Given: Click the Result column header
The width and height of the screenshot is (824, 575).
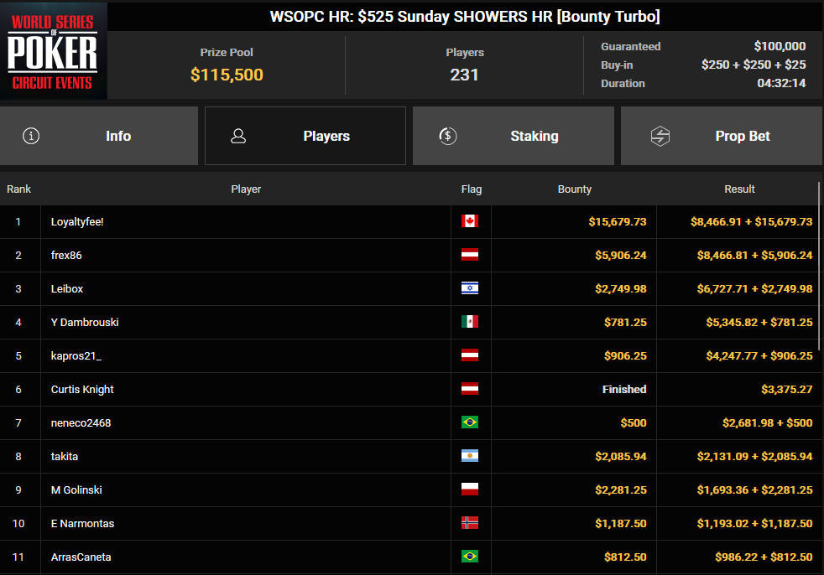Looking at the screenshot, I should (x=739, y=189).
